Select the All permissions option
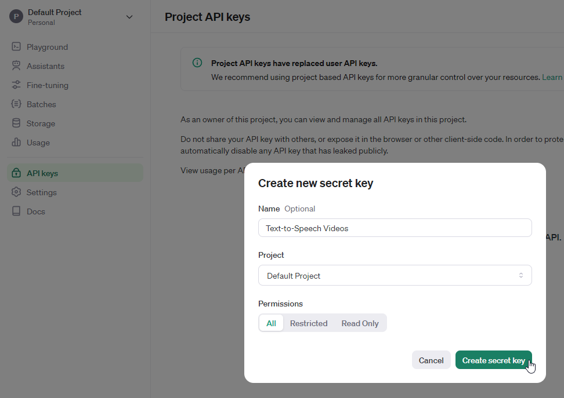The image size is (564, 398). (271, 323)
